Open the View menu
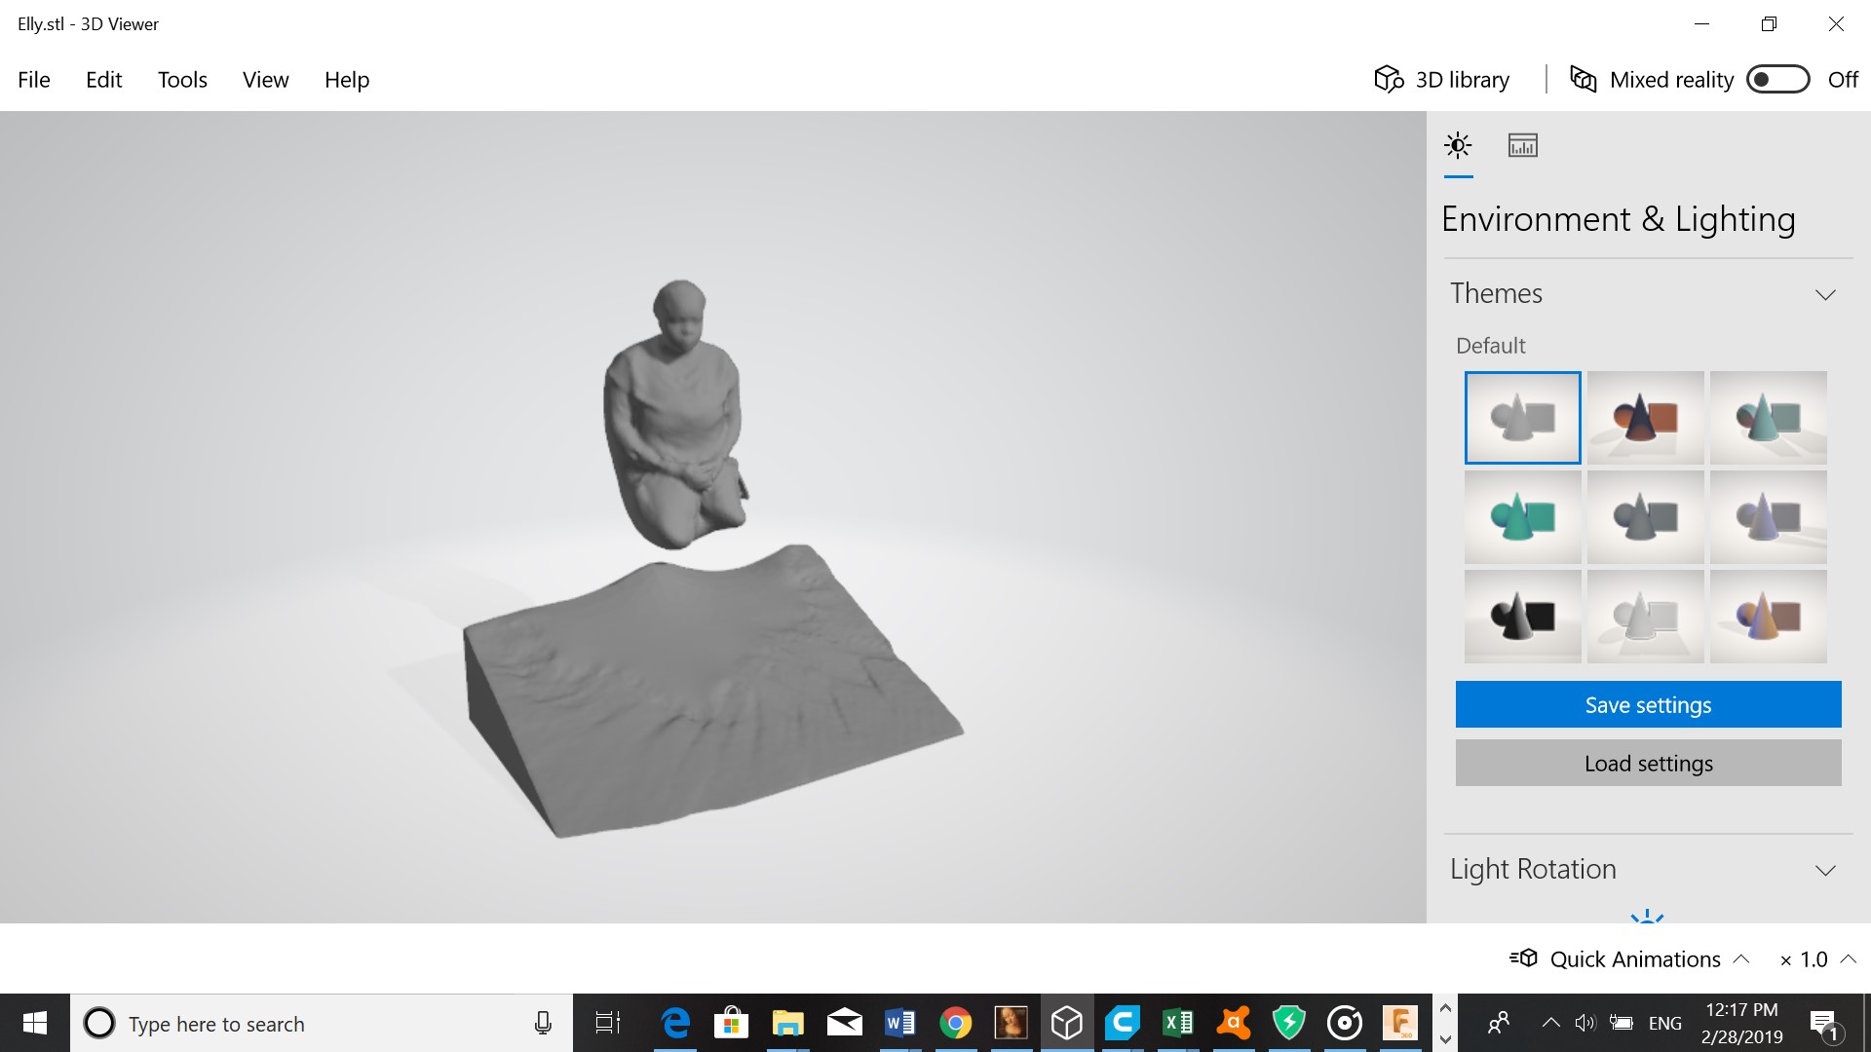Screen dimensions: 1871x1052 pos(265,80)
